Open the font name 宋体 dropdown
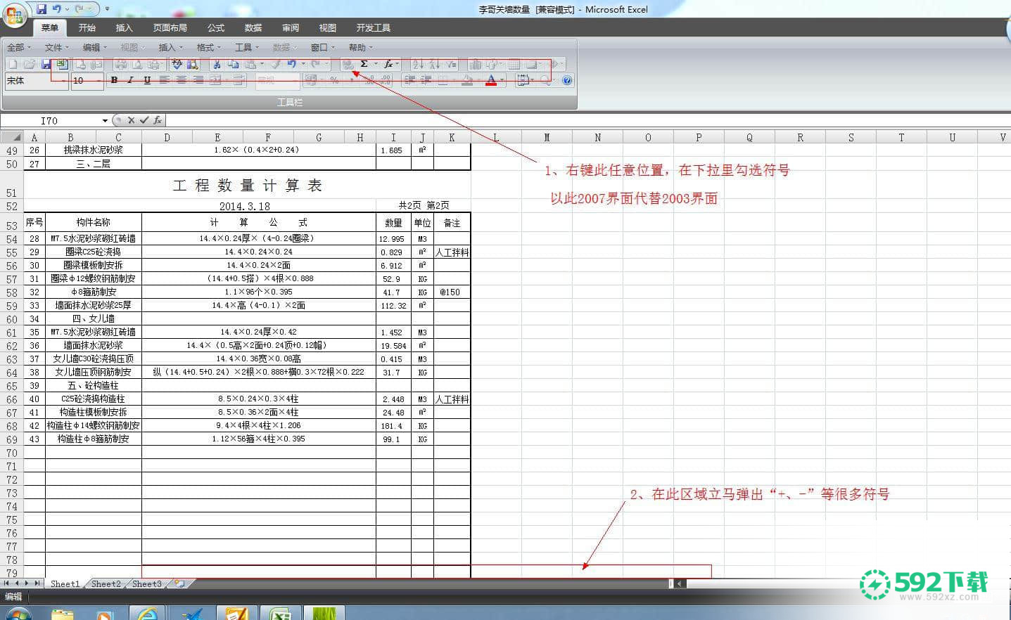The image size is (1011, 620). [63, 81]
